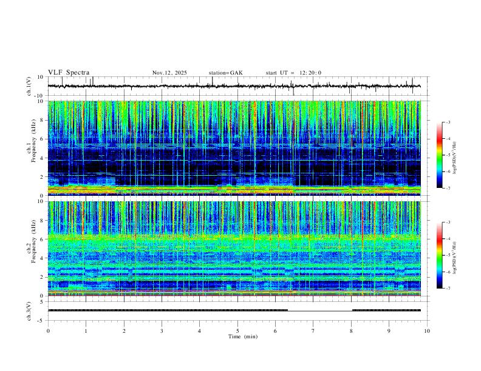481x371 pixels.
Task: Click the ch.1 spectrogram color scale bar
Action: pos(440,155)
